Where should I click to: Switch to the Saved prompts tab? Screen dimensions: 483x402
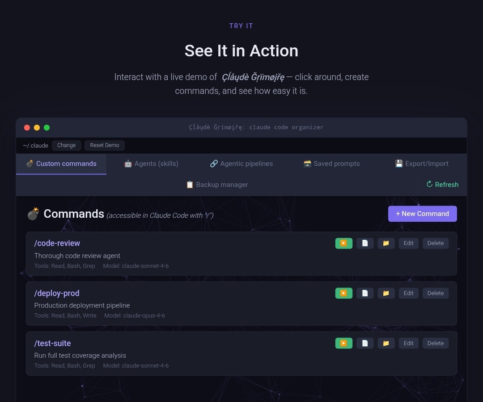[x=331, y=164]
